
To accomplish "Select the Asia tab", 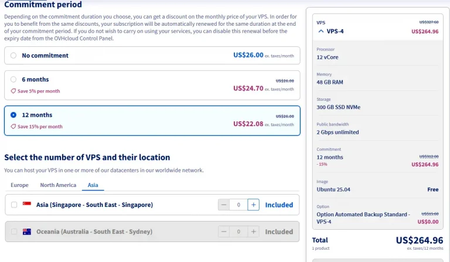I will [93, 185].
